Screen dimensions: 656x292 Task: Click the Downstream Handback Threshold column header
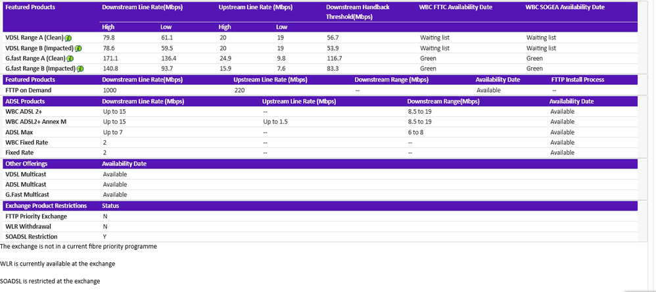click(358, 11)
